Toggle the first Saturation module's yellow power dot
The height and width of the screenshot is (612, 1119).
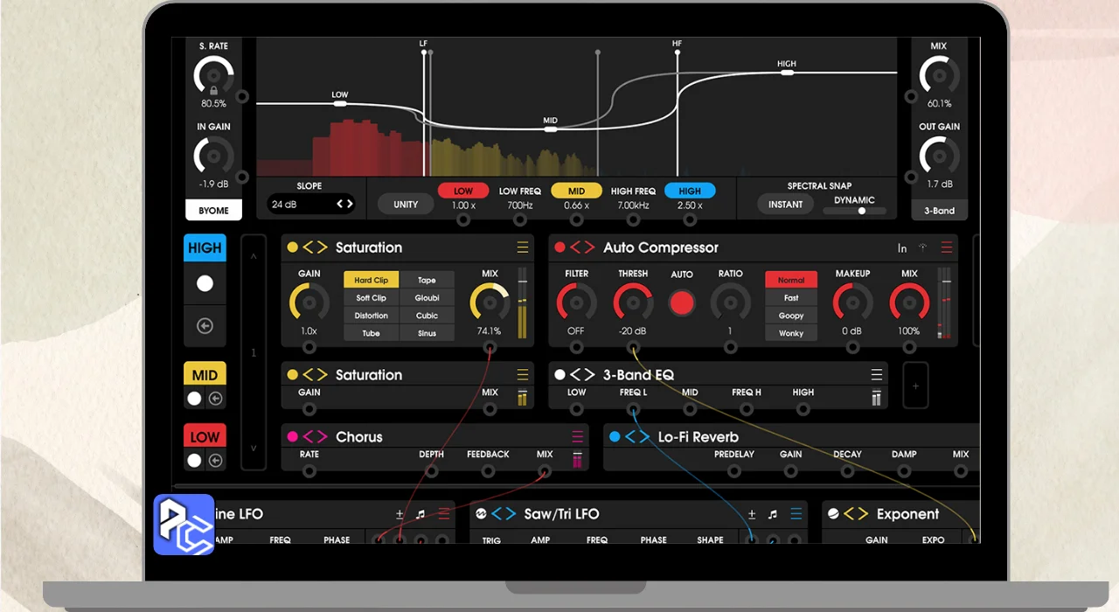click(x=293, y=247)
